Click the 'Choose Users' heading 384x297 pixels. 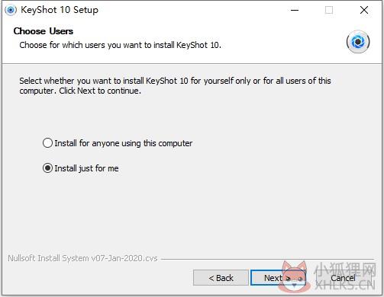coord(44,31)
